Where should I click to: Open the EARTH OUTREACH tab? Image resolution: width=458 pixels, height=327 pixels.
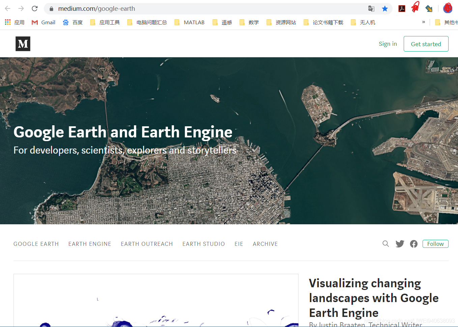(x=147, y=244)
